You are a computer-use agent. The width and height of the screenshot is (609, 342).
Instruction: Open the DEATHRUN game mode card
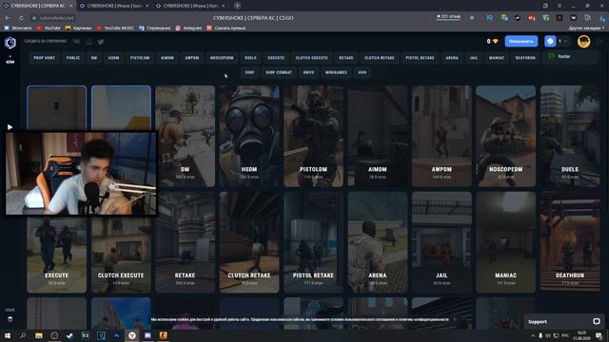click(570, 242)
